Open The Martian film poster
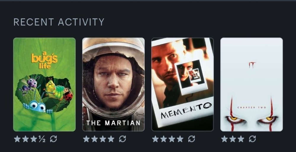This screenshot has width=296, height=152. [x=113, y=84]
